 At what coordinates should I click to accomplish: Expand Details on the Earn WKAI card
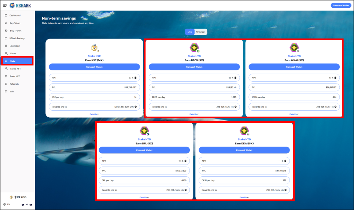pyautogui.click(x=294, y=114)
